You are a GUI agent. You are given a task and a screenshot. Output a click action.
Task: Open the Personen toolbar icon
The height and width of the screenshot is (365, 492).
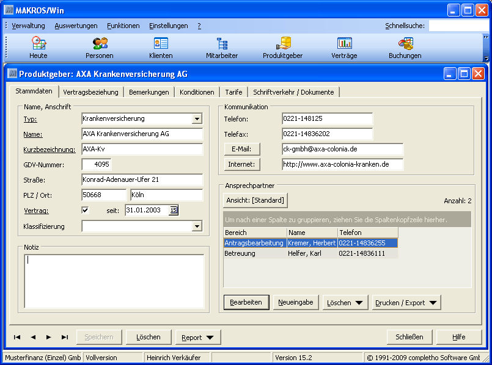point(100,48)
